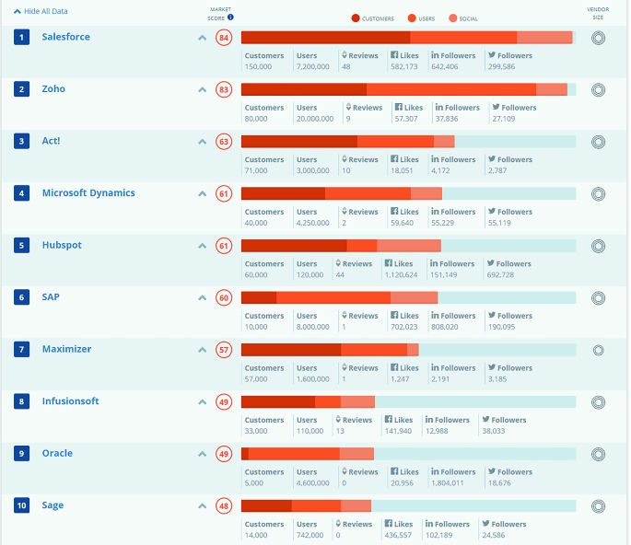Collapse the Zoho data row chevron
Viewport: 631px width, 545px height.
[x=203, y=89]
